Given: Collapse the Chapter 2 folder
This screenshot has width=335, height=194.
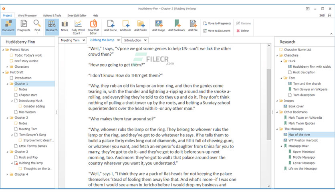Looking at the screenshot, I should coord(7,118).
